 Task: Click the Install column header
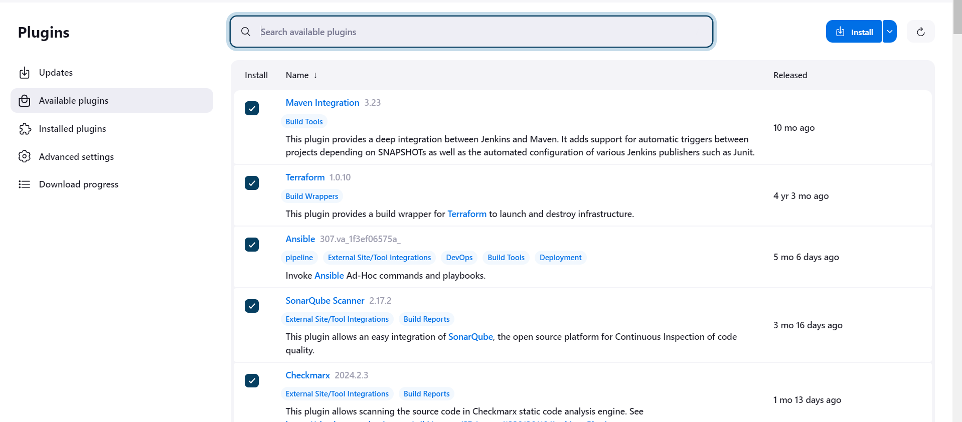pyautogui.click(x=256, y=75)
